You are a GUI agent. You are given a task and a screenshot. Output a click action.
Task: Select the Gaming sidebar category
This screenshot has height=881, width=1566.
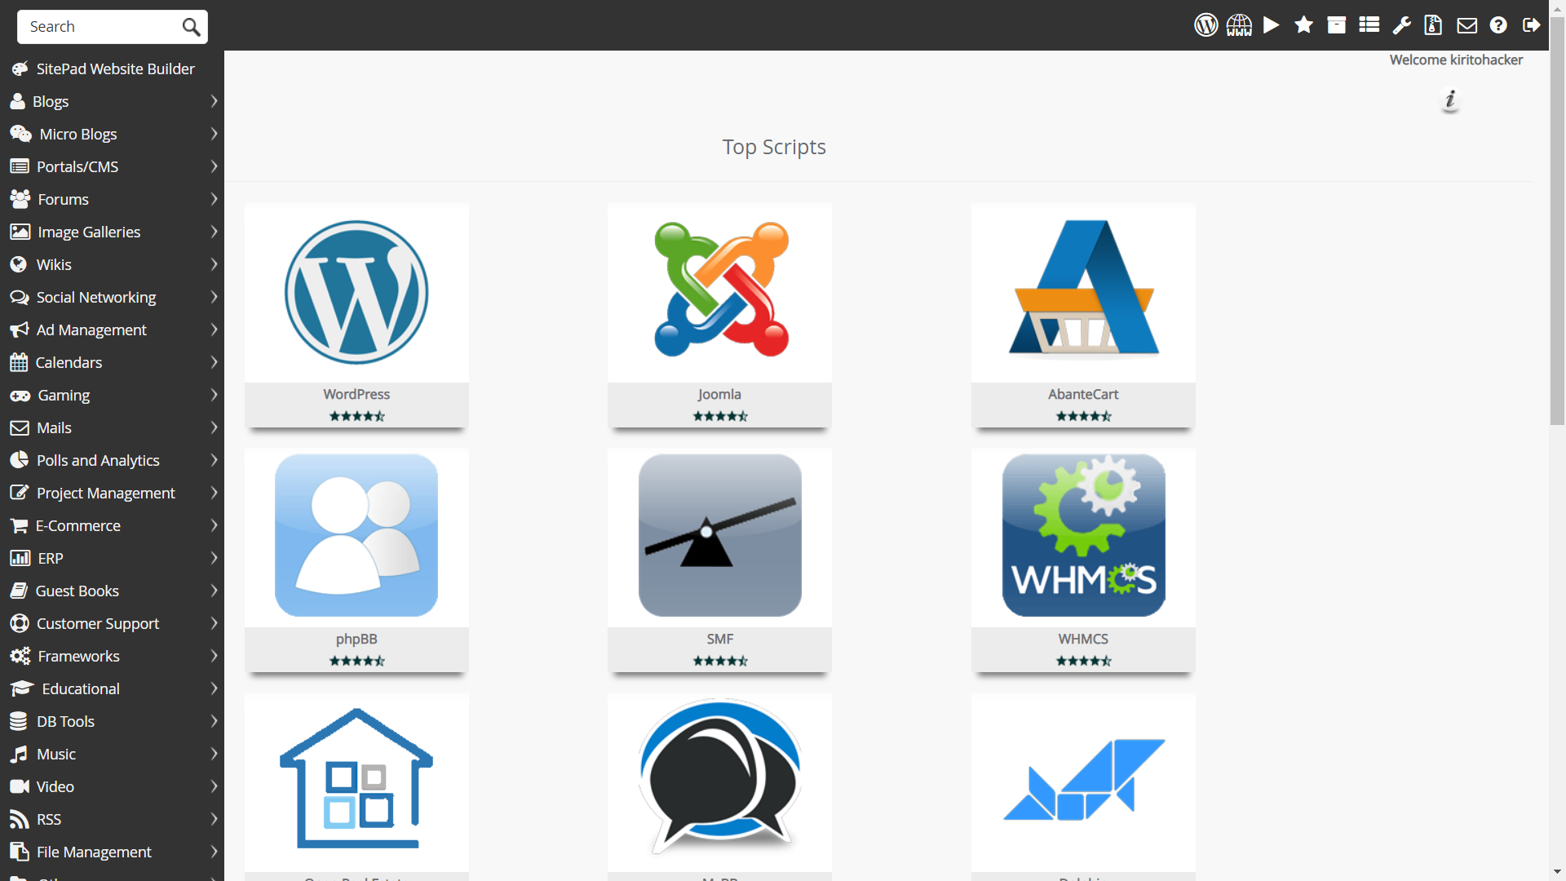point(112,395)
